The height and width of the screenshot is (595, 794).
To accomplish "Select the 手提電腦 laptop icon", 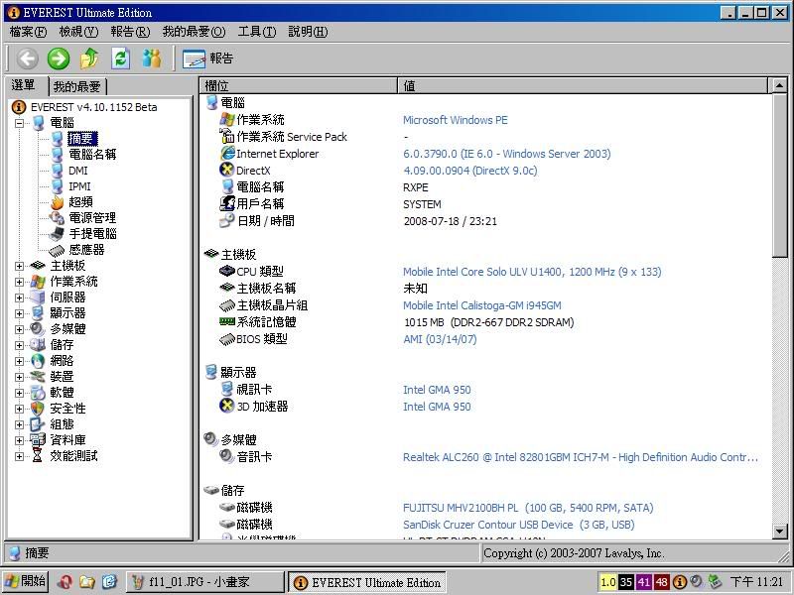I will click(x=57, y=234).
